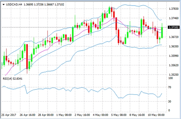
Task: Click the 1.37830 price axis label
Action: click(173, 9)
